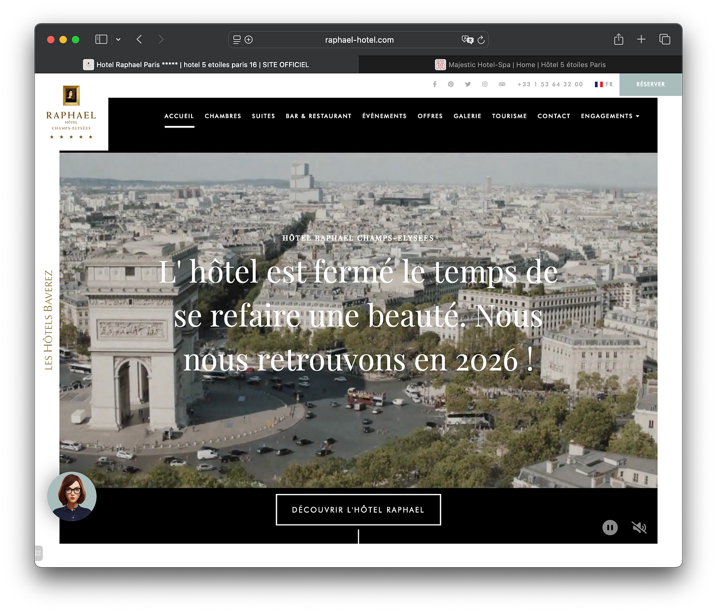Open the CONTACT menu item
Screen dimensions: 717x613
point(554,116)
